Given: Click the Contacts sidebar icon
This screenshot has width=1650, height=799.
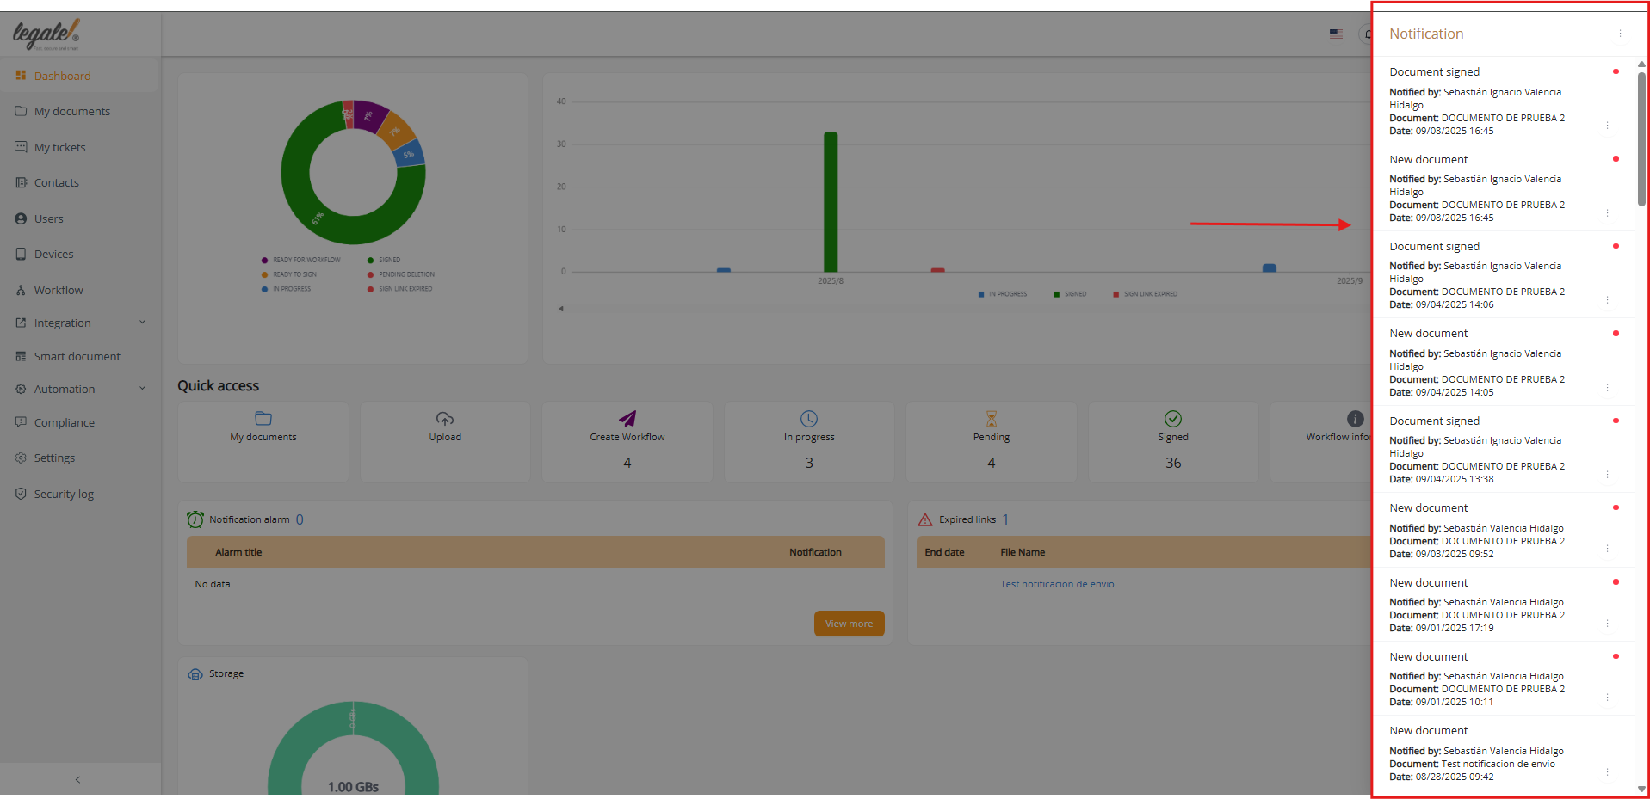Looking at the screenshot, I should [21, 182].
